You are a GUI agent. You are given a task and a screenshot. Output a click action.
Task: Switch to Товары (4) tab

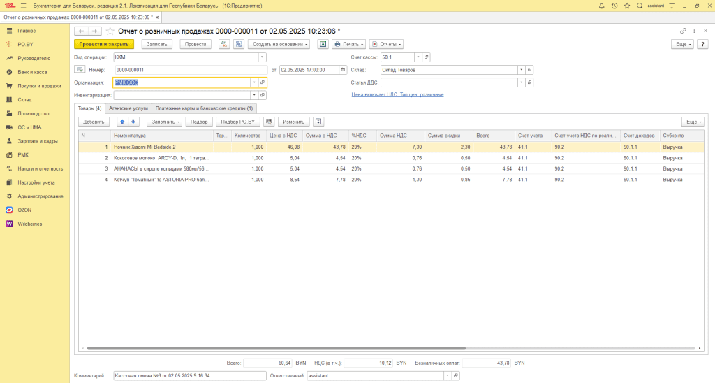[x=90, y=108]
